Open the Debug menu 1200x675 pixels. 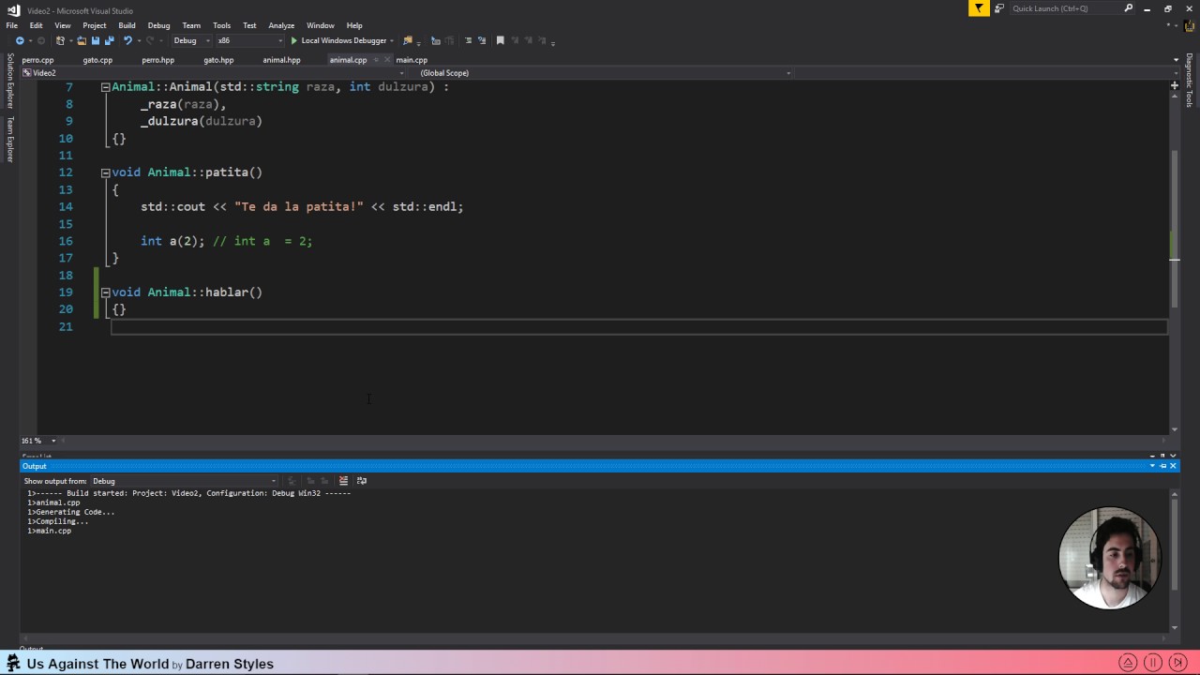pyautogui.click(x=158, y=25)
